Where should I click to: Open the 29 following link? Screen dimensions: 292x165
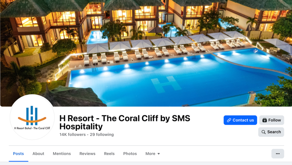[102, 134]
